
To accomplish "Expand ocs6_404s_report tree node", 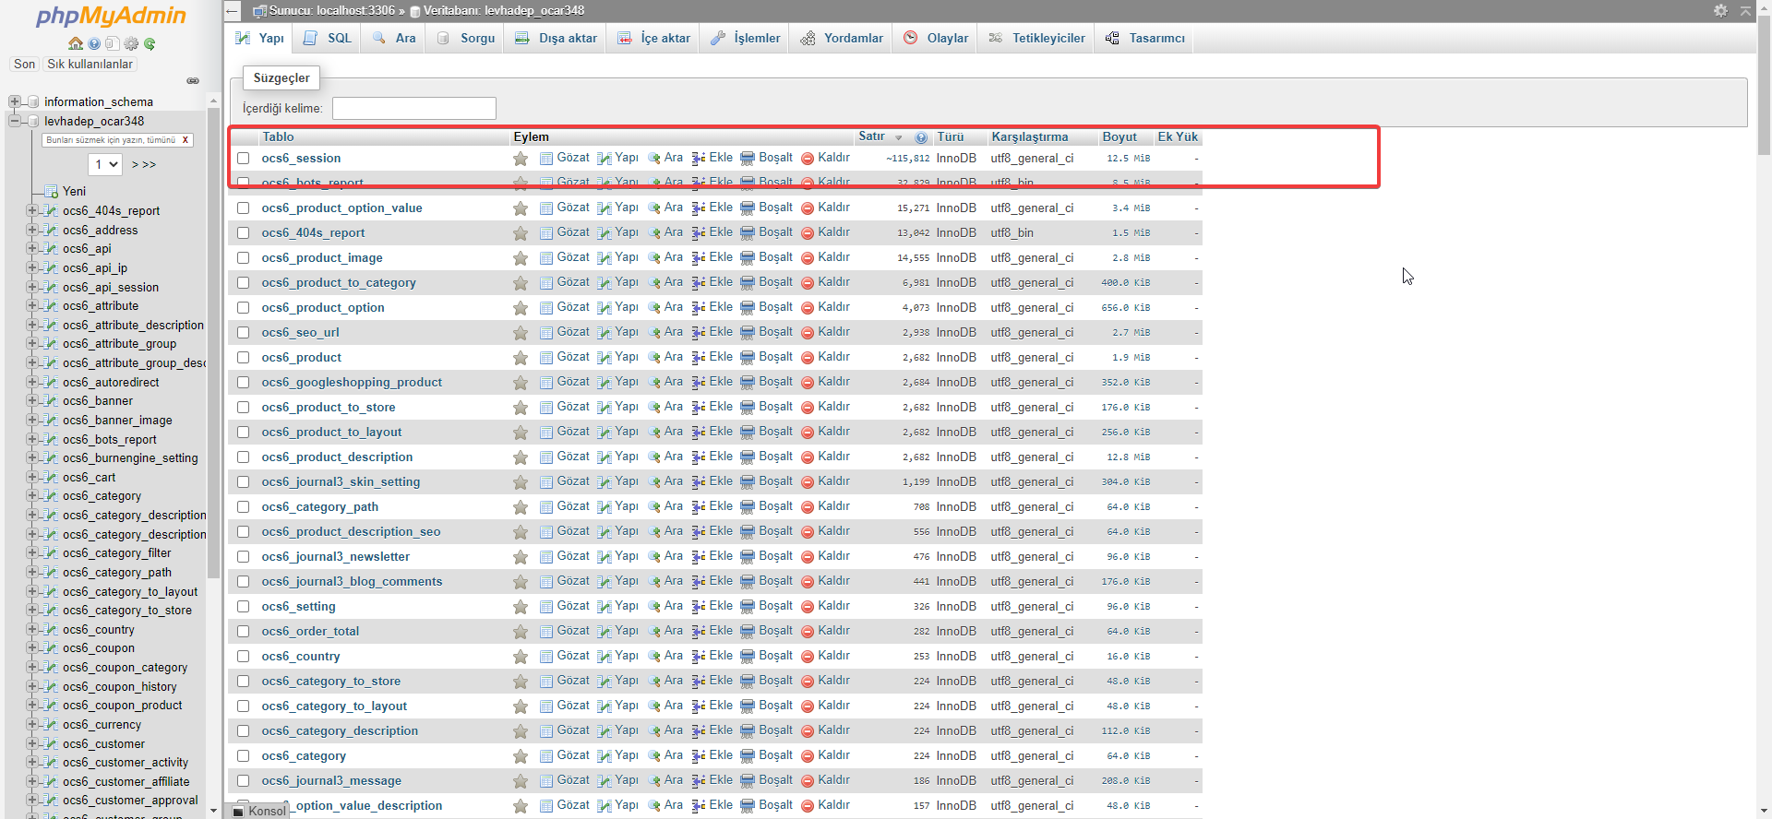I will click(32, 210).
